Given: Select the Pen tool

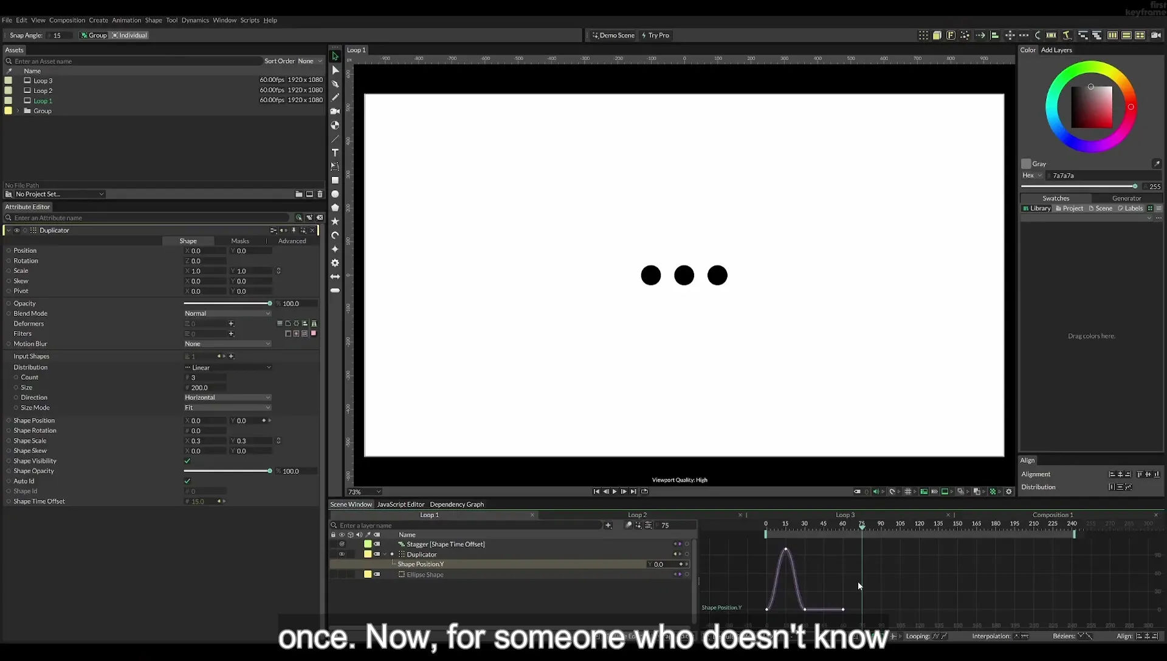Looking at the screenshot, I should click(335, 84).
